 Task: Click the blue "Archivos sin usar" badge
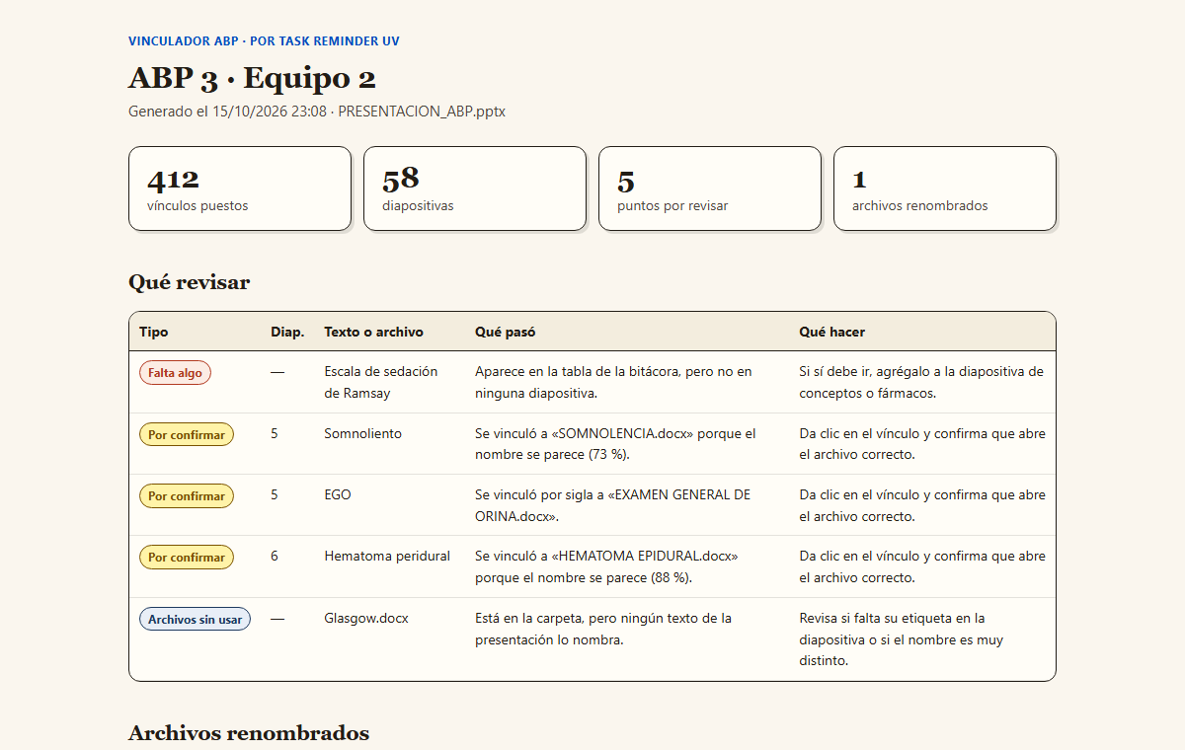pyautogui.click(x=195, y=619)
